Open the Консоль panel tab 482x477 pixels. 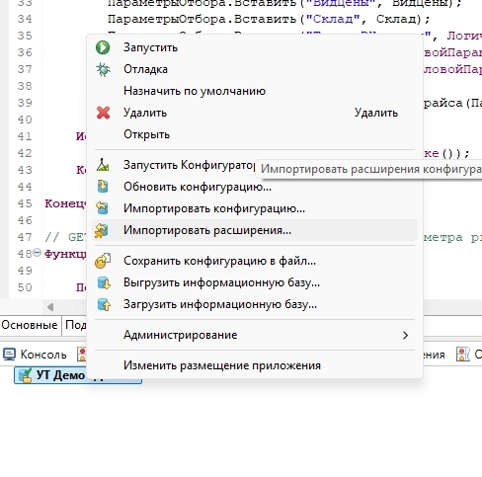click(x=36, y=355)
